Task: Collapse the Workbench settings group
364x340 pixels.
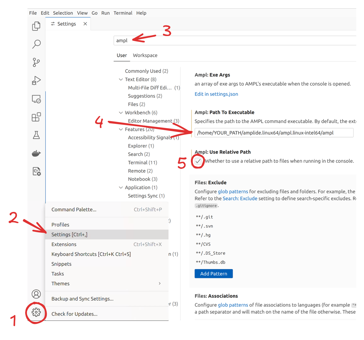Action: tap(121, 113)
